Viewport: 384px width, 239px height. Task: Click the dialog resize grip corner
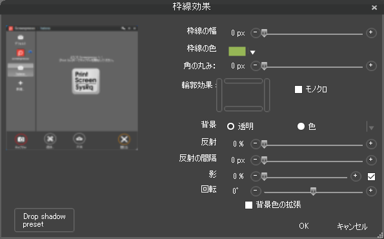tap(380, 236)
